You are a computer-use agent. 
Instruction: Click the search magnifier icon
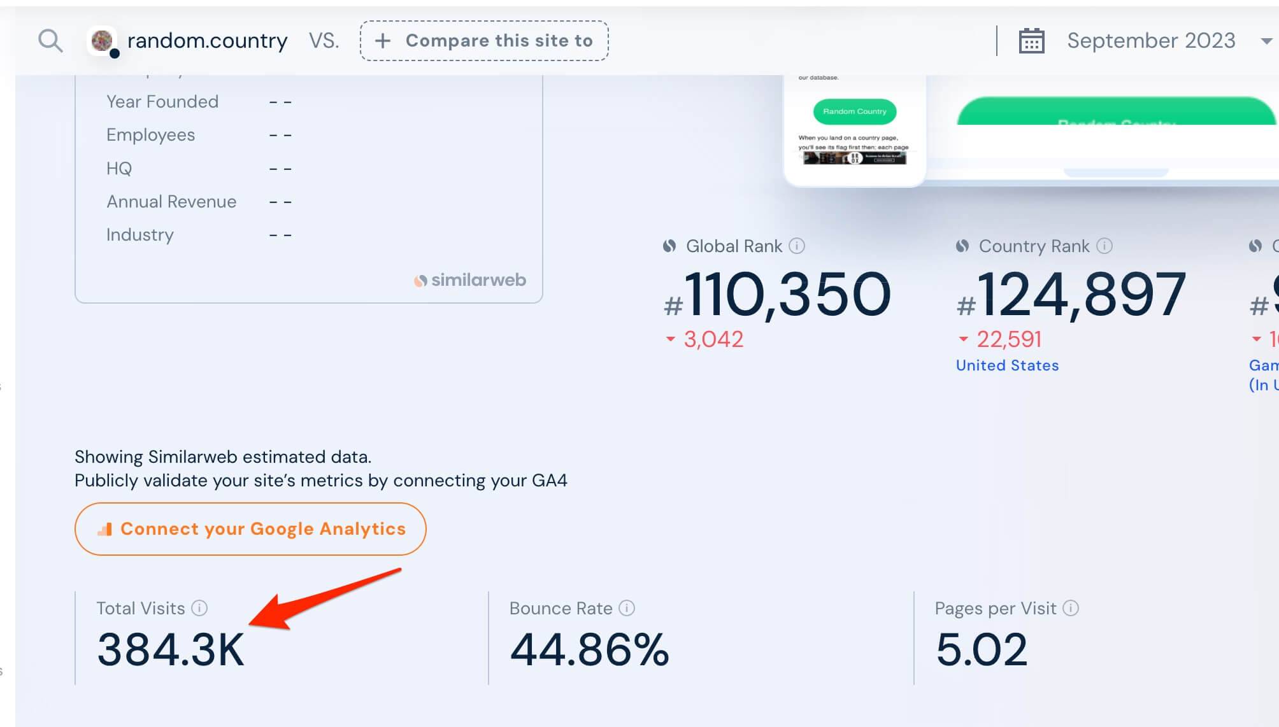[x=50, y=41]
